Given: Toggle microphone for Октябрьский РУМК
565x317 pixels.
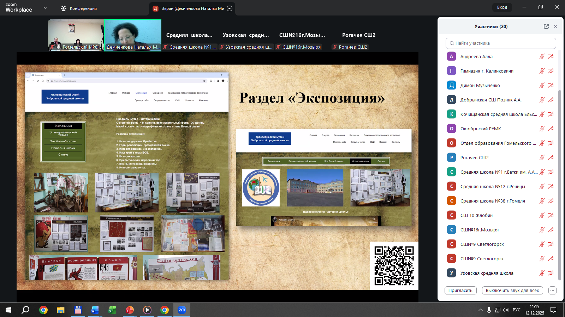Looking at the screenshot, I should click(x=542, y=129).
